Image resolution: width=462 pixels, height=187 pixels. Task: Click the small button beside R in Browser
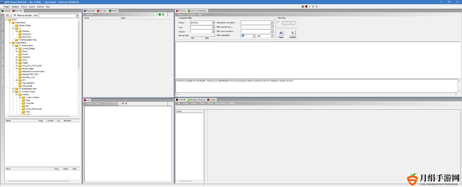point(10,15)
